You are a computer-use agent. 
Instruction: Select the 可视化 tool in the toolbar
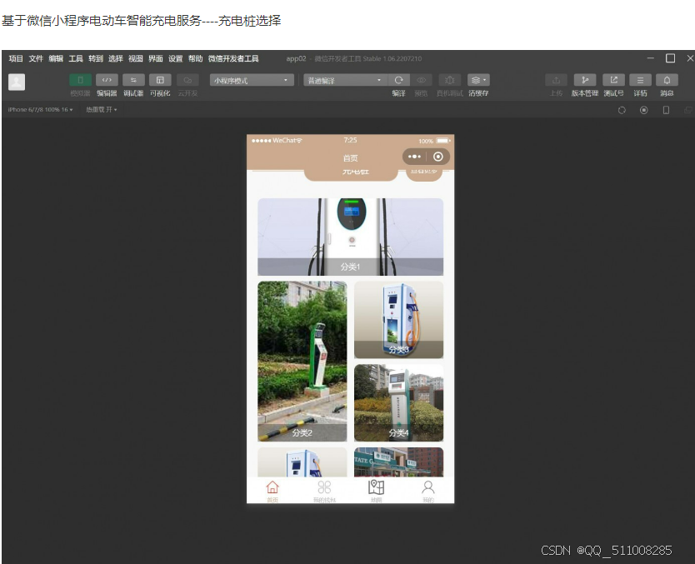(159, 80)
